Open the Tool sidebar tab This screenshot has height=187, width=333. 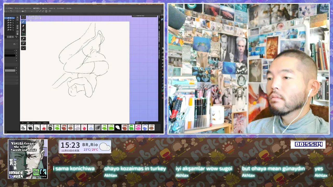point(159,22)
